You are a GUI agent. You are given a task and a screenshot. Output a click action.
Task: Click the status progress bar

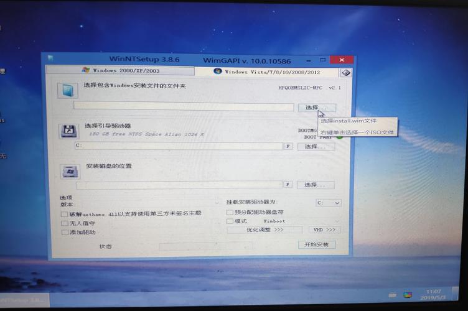[x=206, y=246]
